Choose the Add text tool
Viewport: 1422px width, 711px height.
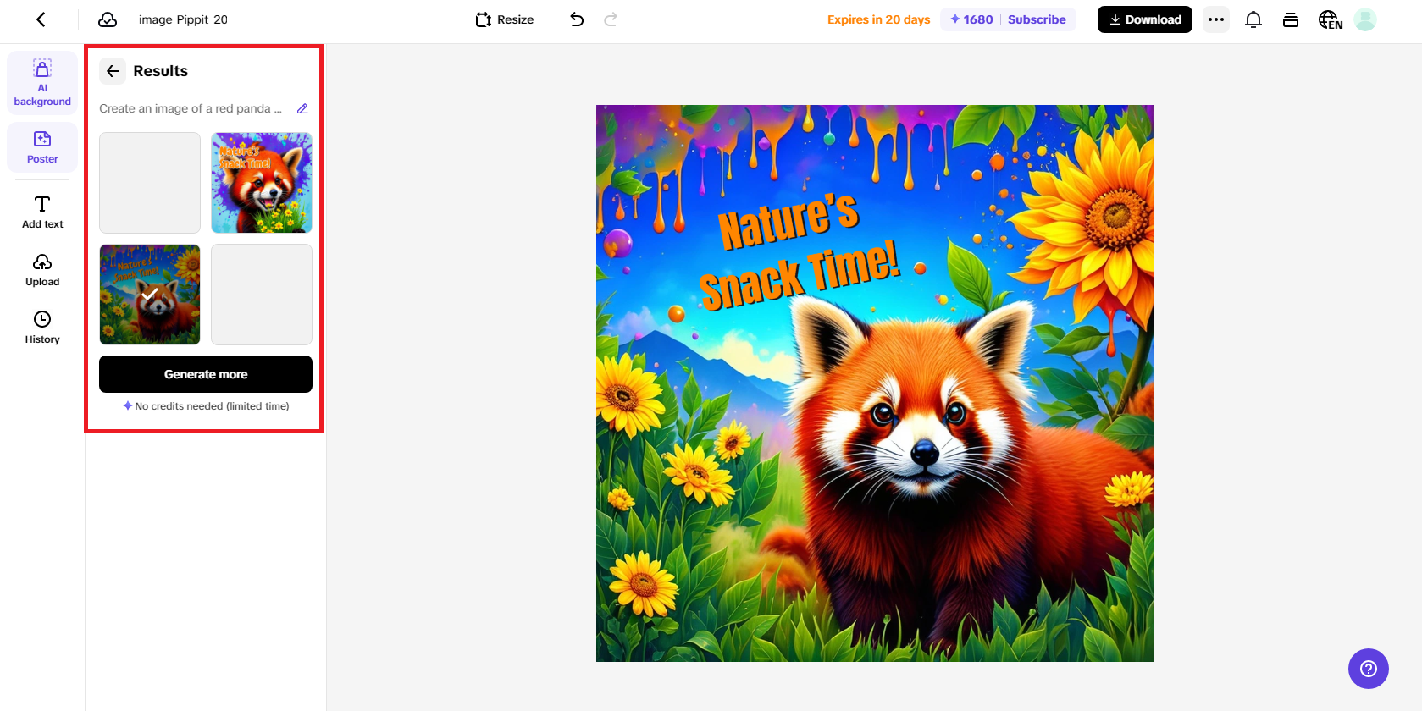click(x=42, y=212)
